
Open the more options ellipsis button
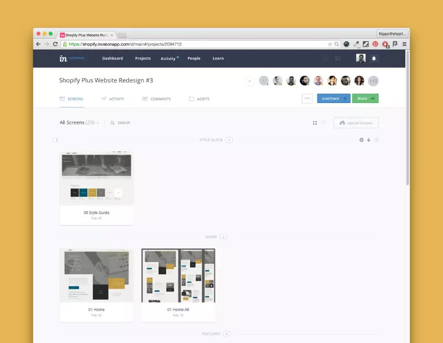pyautogui.click(x=307, y=98)
